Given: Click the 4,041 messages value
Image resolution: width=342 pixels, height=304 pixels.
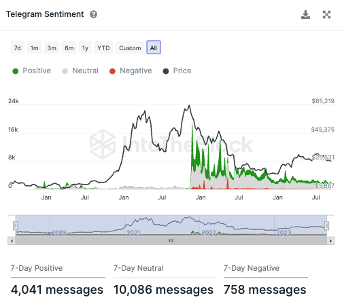Looking at the screenshot, I should click(x=57, y=290).
